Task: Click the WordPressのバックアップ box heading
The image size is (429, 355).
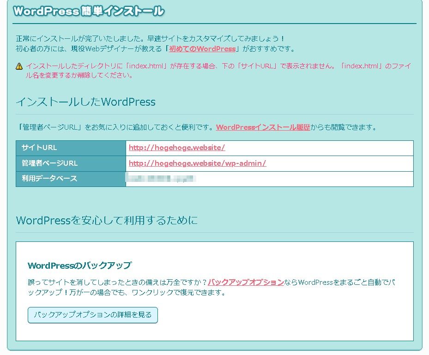Action: pyautogui.click(x=79, y=265)
